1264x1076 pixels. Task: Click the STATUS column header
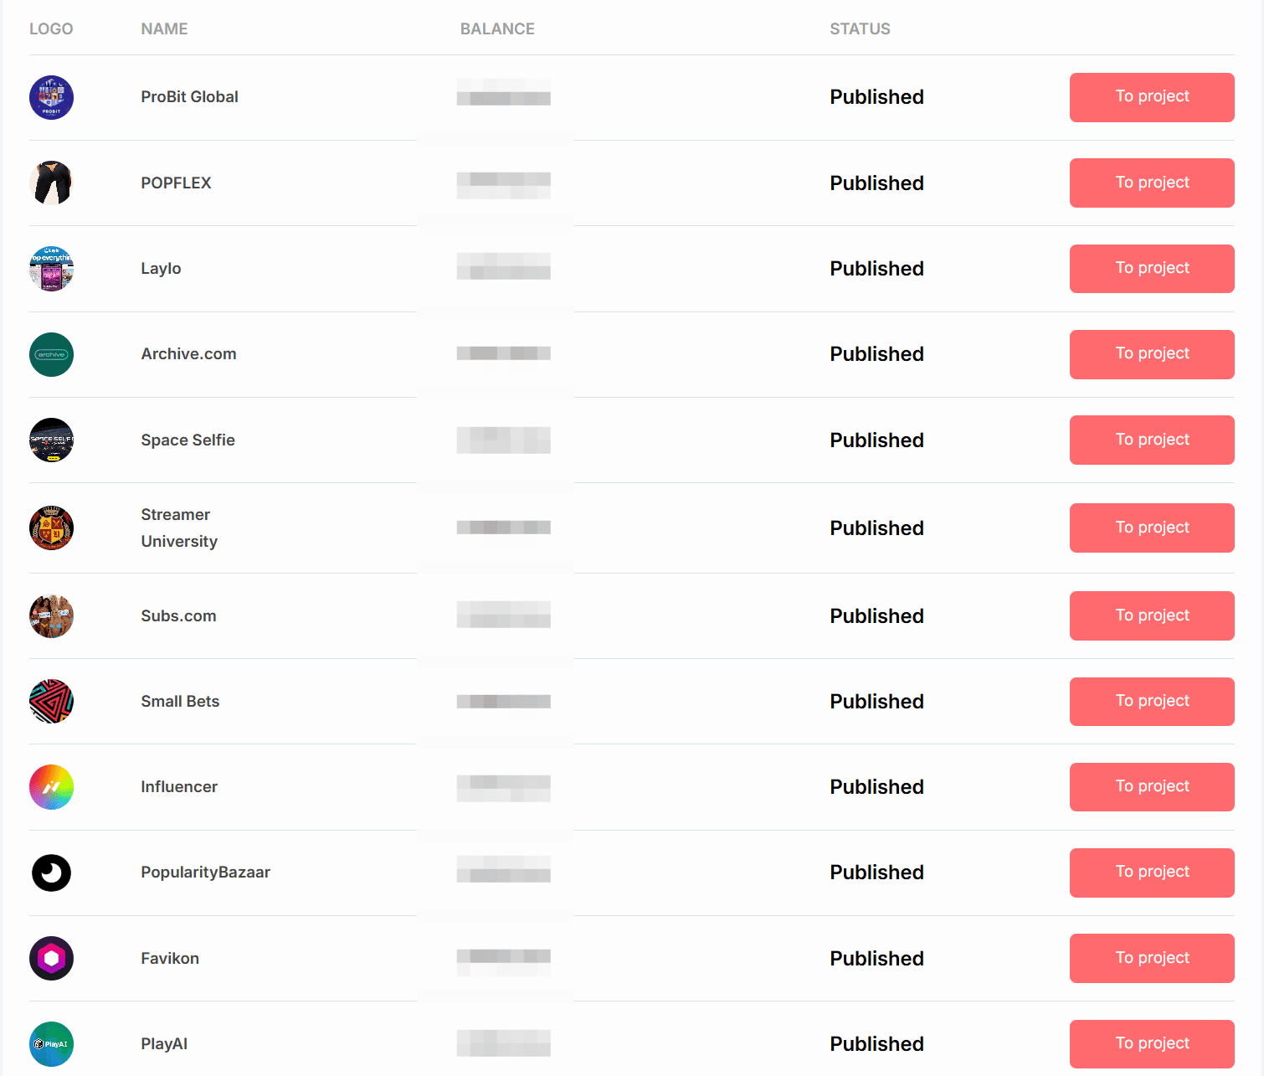[x=860, y=29]
